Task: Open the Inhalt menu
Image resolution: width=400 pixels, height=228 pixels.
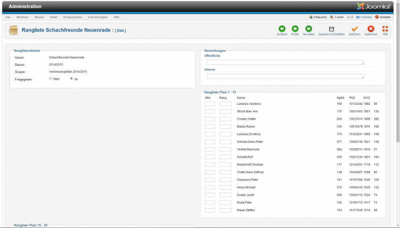Action: (53, 17)
